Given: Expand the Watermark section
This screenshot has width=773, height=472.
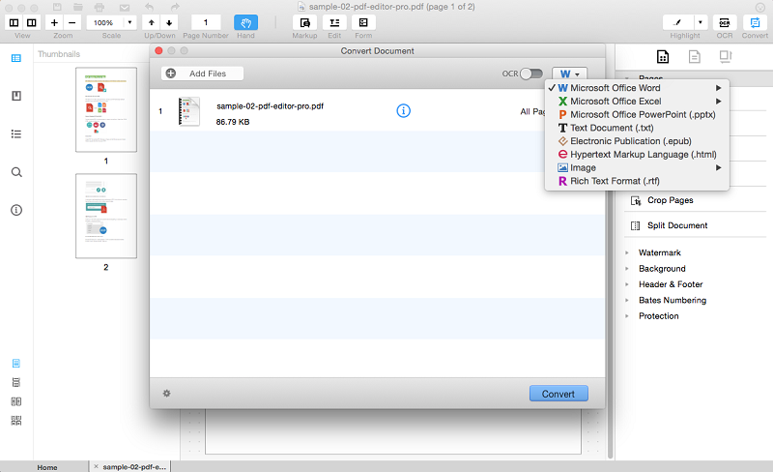Looking at the screenshot, I should pos(627,252).
